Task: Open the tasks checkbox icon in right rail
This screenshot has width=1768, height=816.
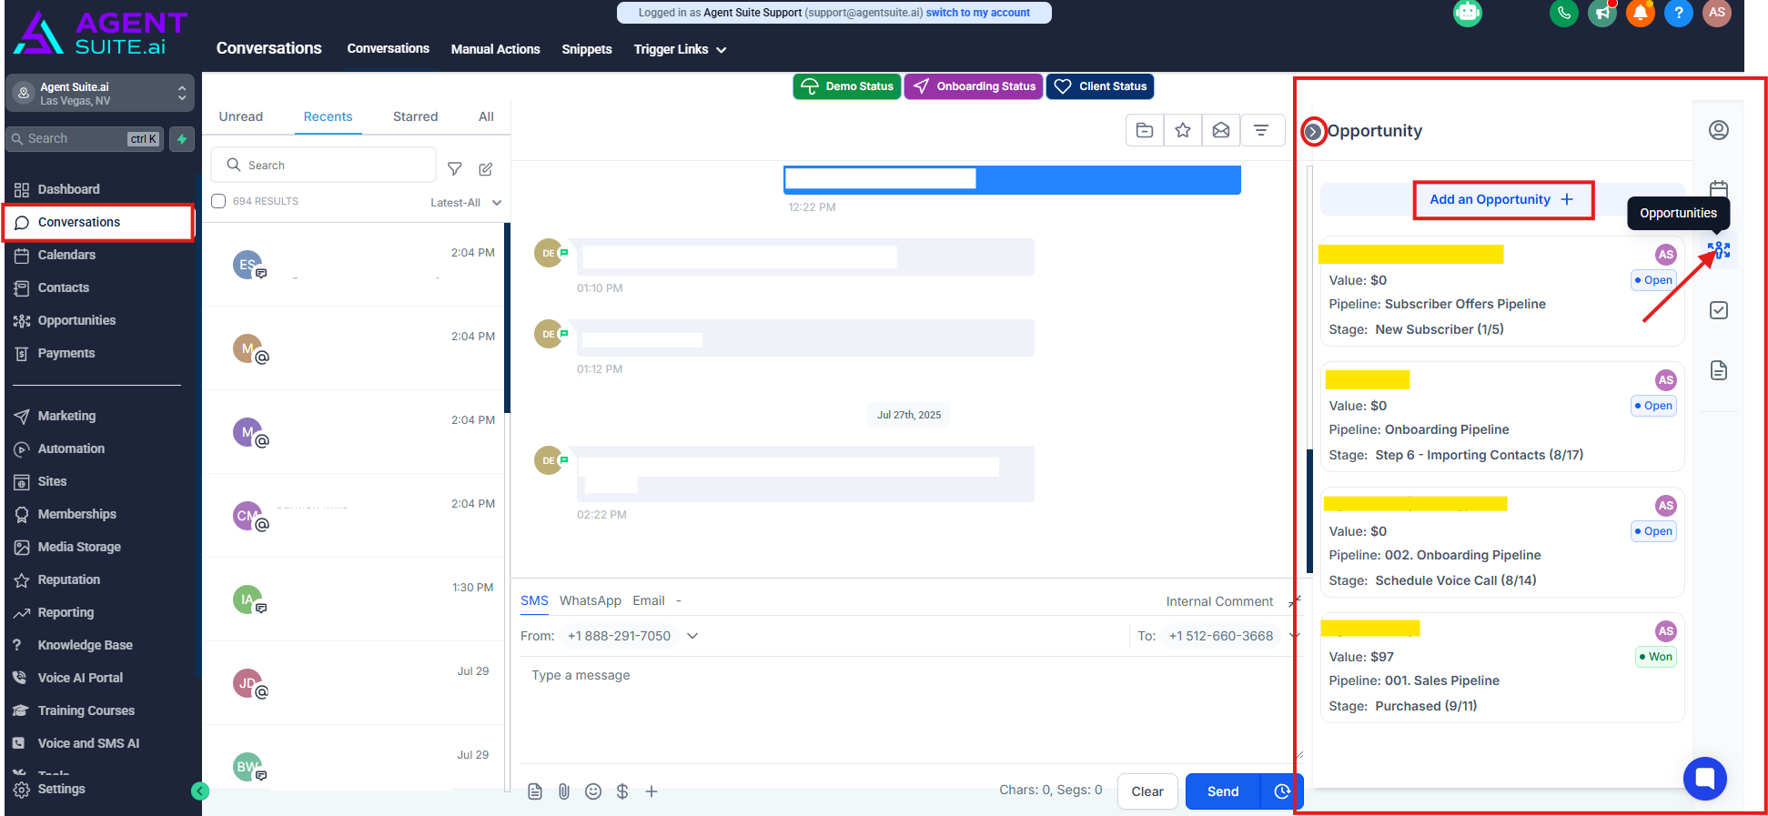Action: (x=1719, y=310)
